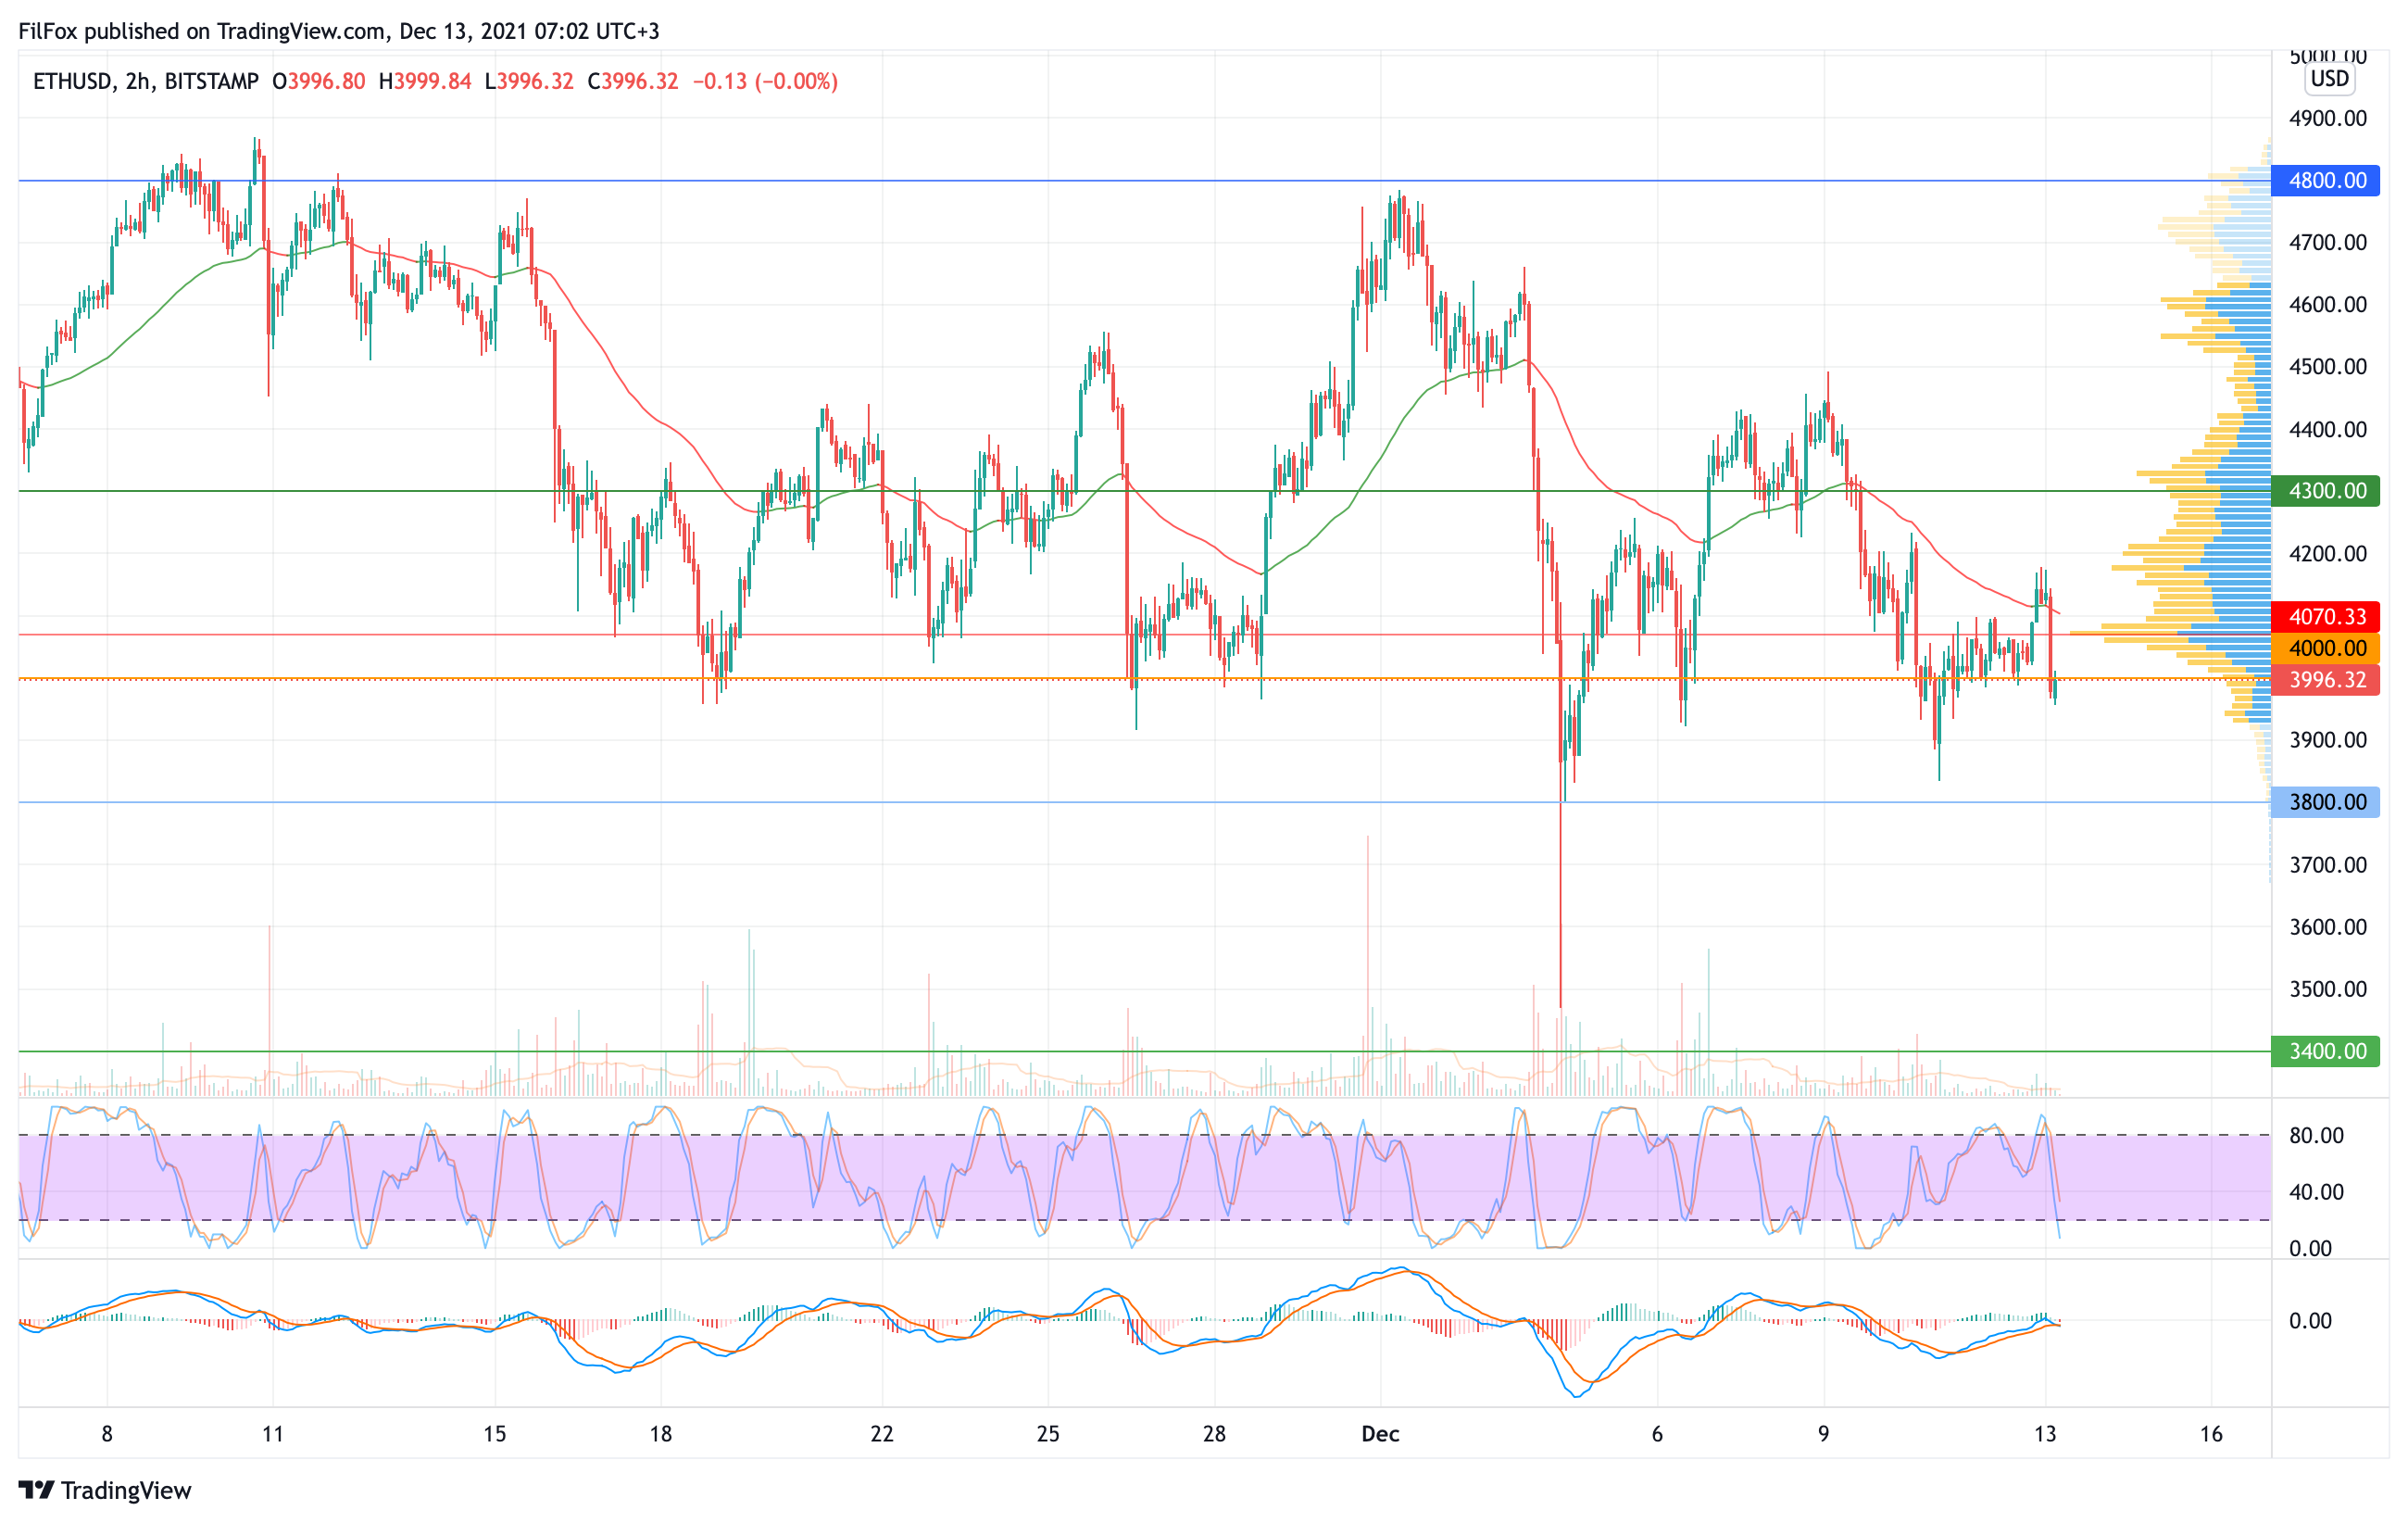Screen dimensions: 2408x1523
Task: Click date 16 on the time axis
Action: [x=2211, y=1434]
